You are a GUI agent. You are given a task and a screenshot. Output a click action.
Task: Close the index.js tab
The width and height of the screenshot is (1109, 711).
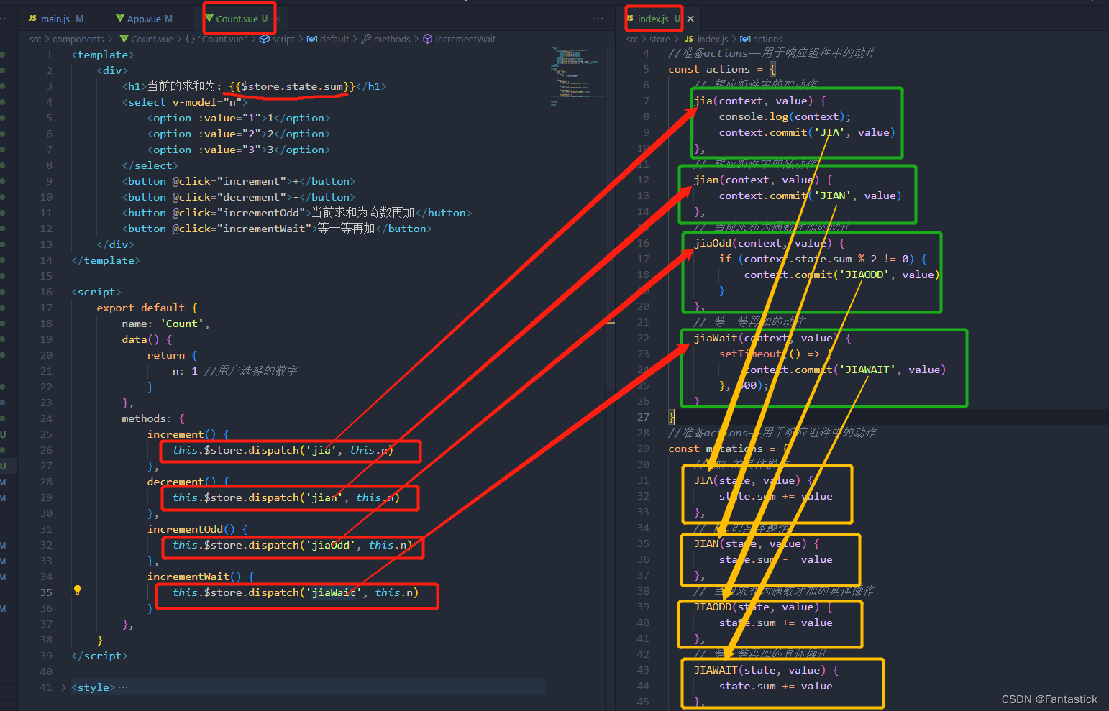point(690,19)
